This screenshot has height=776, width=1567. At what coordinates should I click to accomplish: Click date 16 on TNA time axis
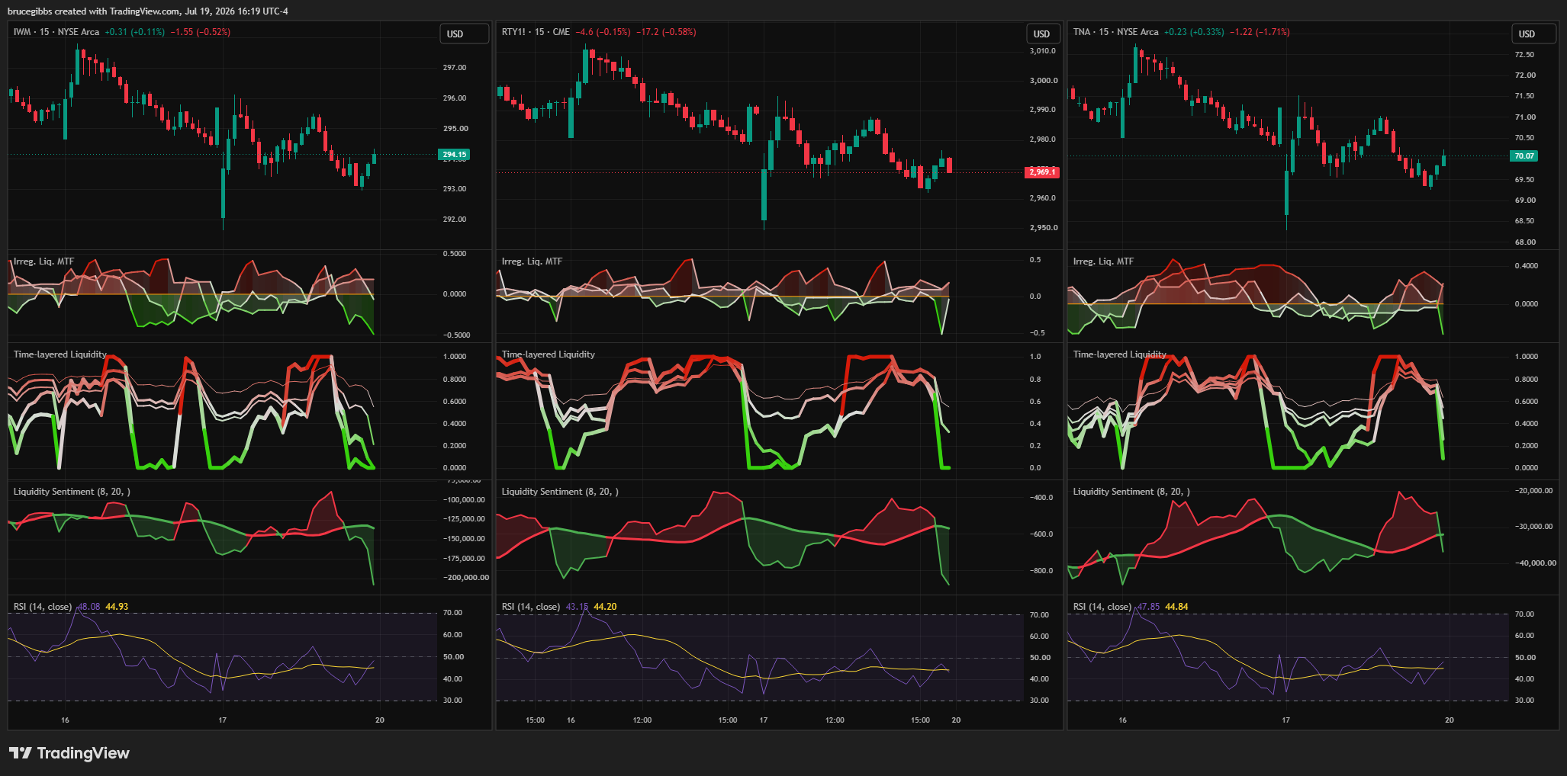click(1122, 720)
